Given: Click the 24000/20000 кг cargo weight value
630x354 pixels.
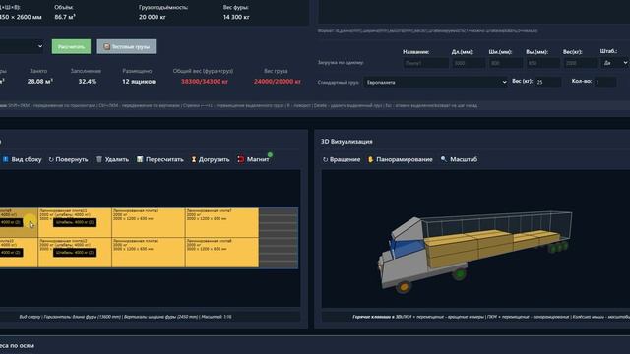Looking at the screenshot, I should pos(278,82).
